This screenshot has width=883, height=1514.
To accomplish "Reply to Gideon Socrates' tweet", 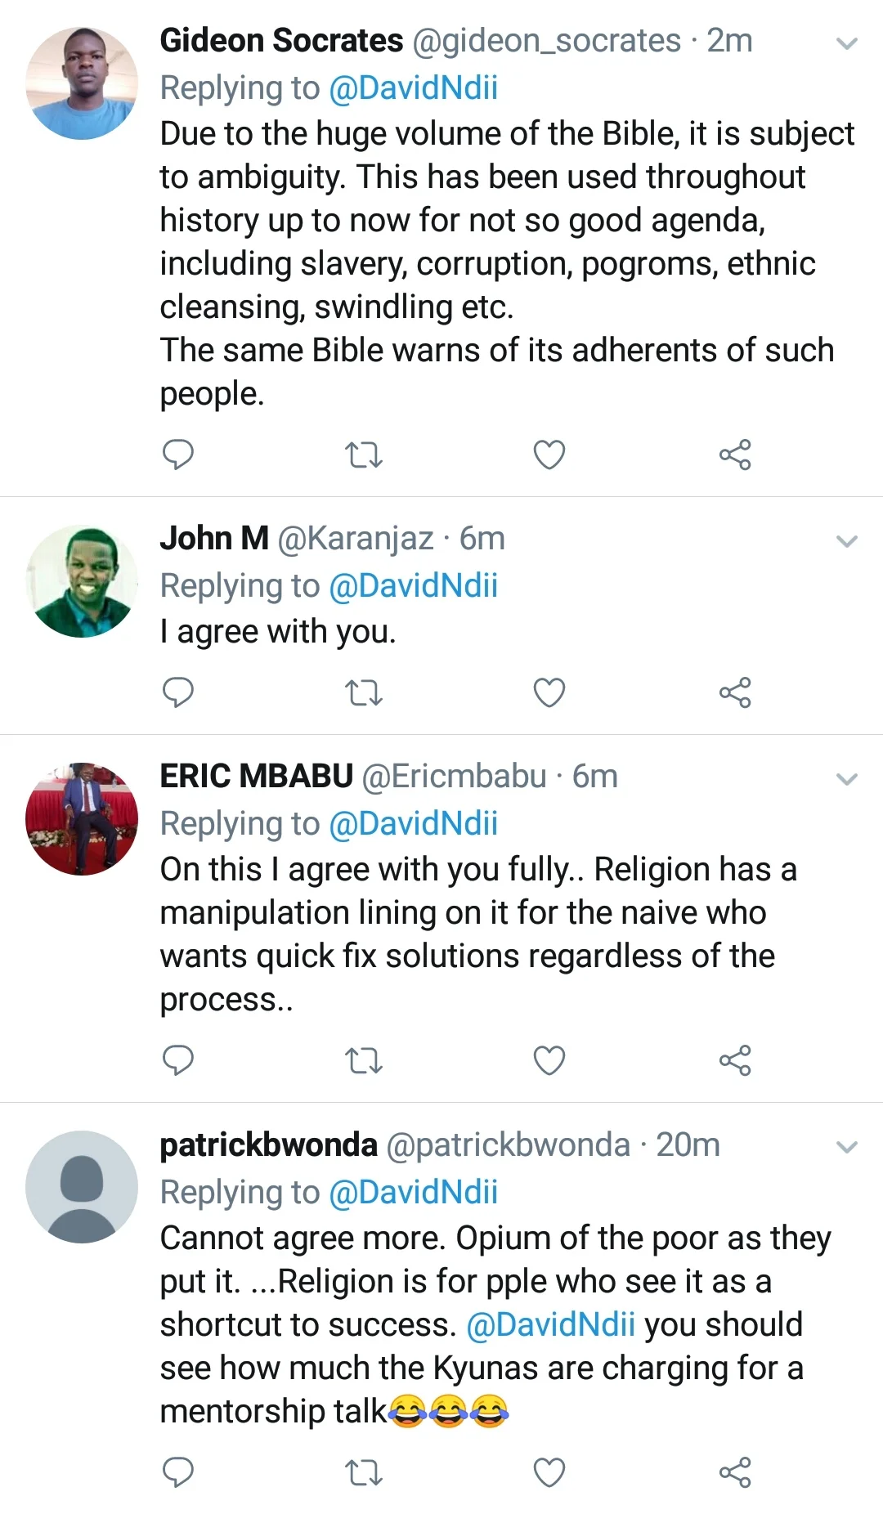I will click(178, 454).
